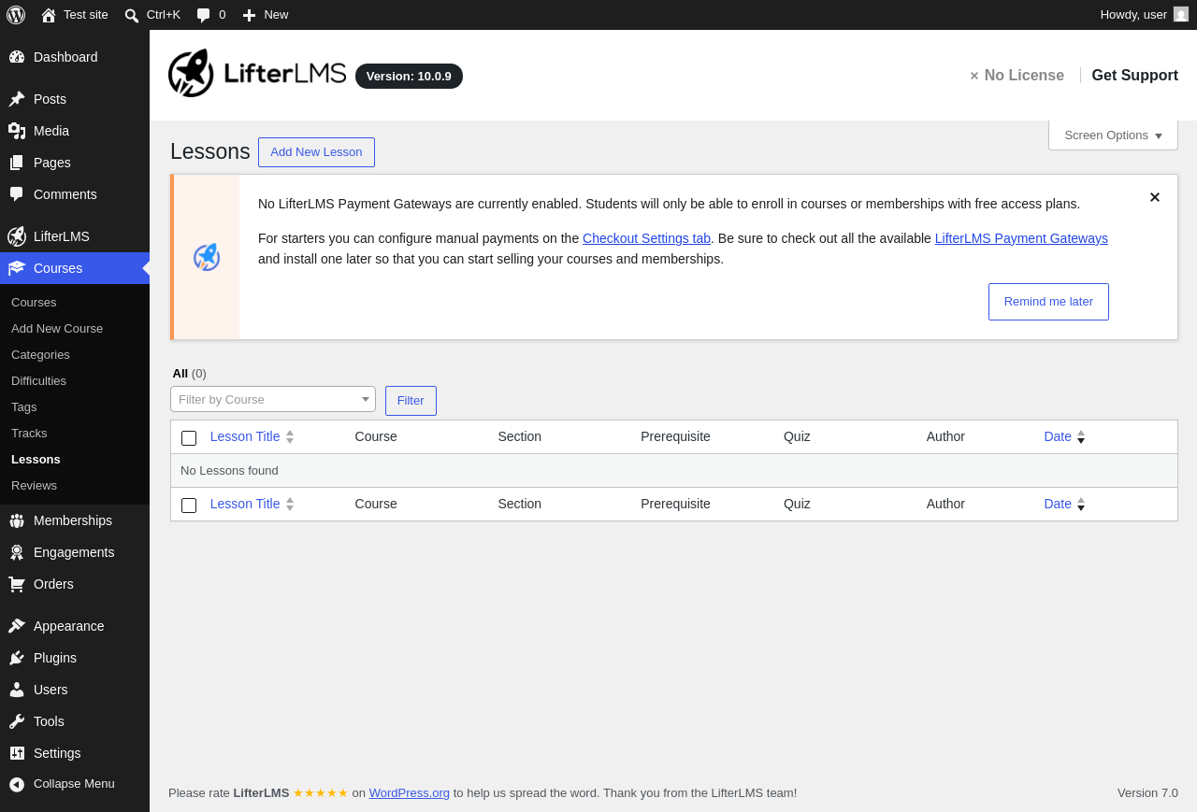The width and height of the screenshot is (1197, 812).
Task: Open the Tracks submenu item
Action: 29,434
